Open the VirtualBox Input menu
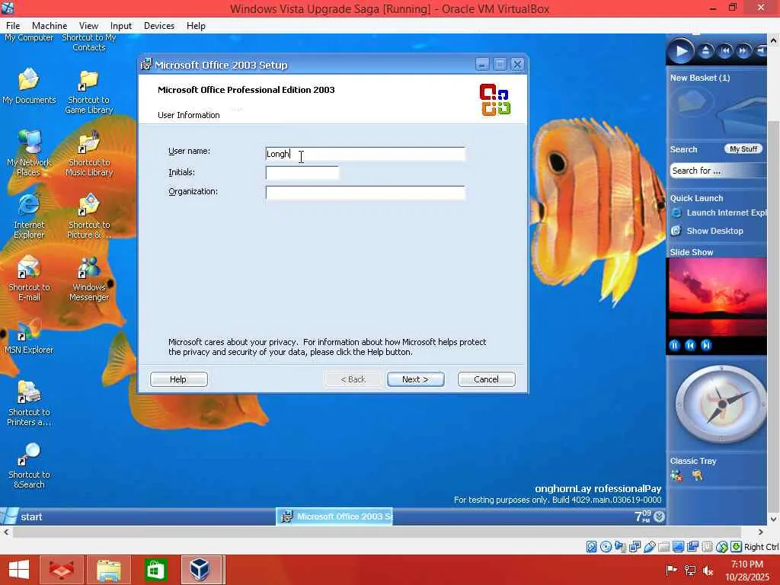 [121, 26]
